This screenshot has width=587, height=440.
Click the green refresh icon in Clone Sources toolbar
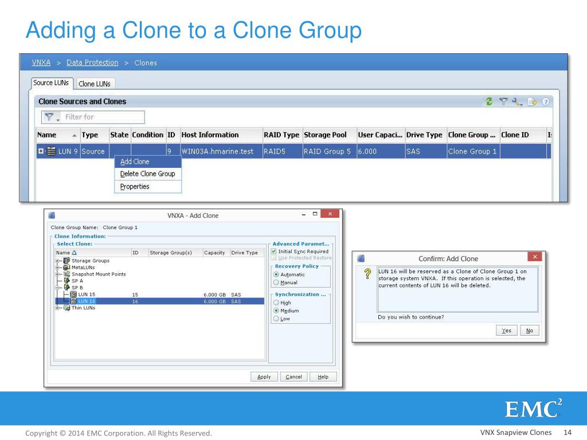click(x=489, y=101)
